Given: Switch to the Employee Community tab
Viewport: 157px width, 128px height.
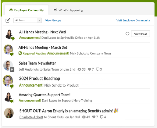Looking at the screenshot, I should coord(27,10).
